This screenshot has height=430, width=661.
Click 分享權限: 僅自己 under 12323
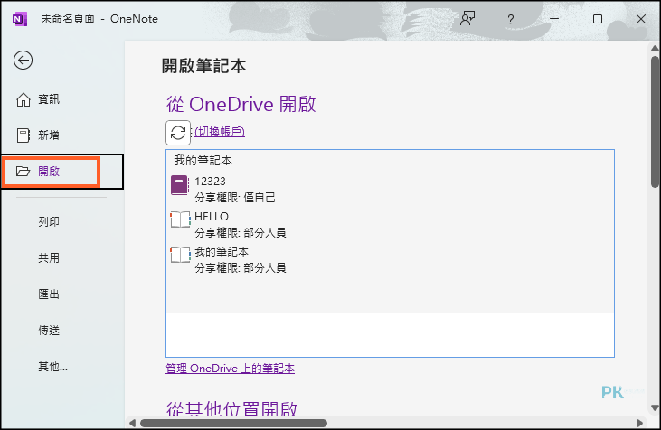pos(235,197)
